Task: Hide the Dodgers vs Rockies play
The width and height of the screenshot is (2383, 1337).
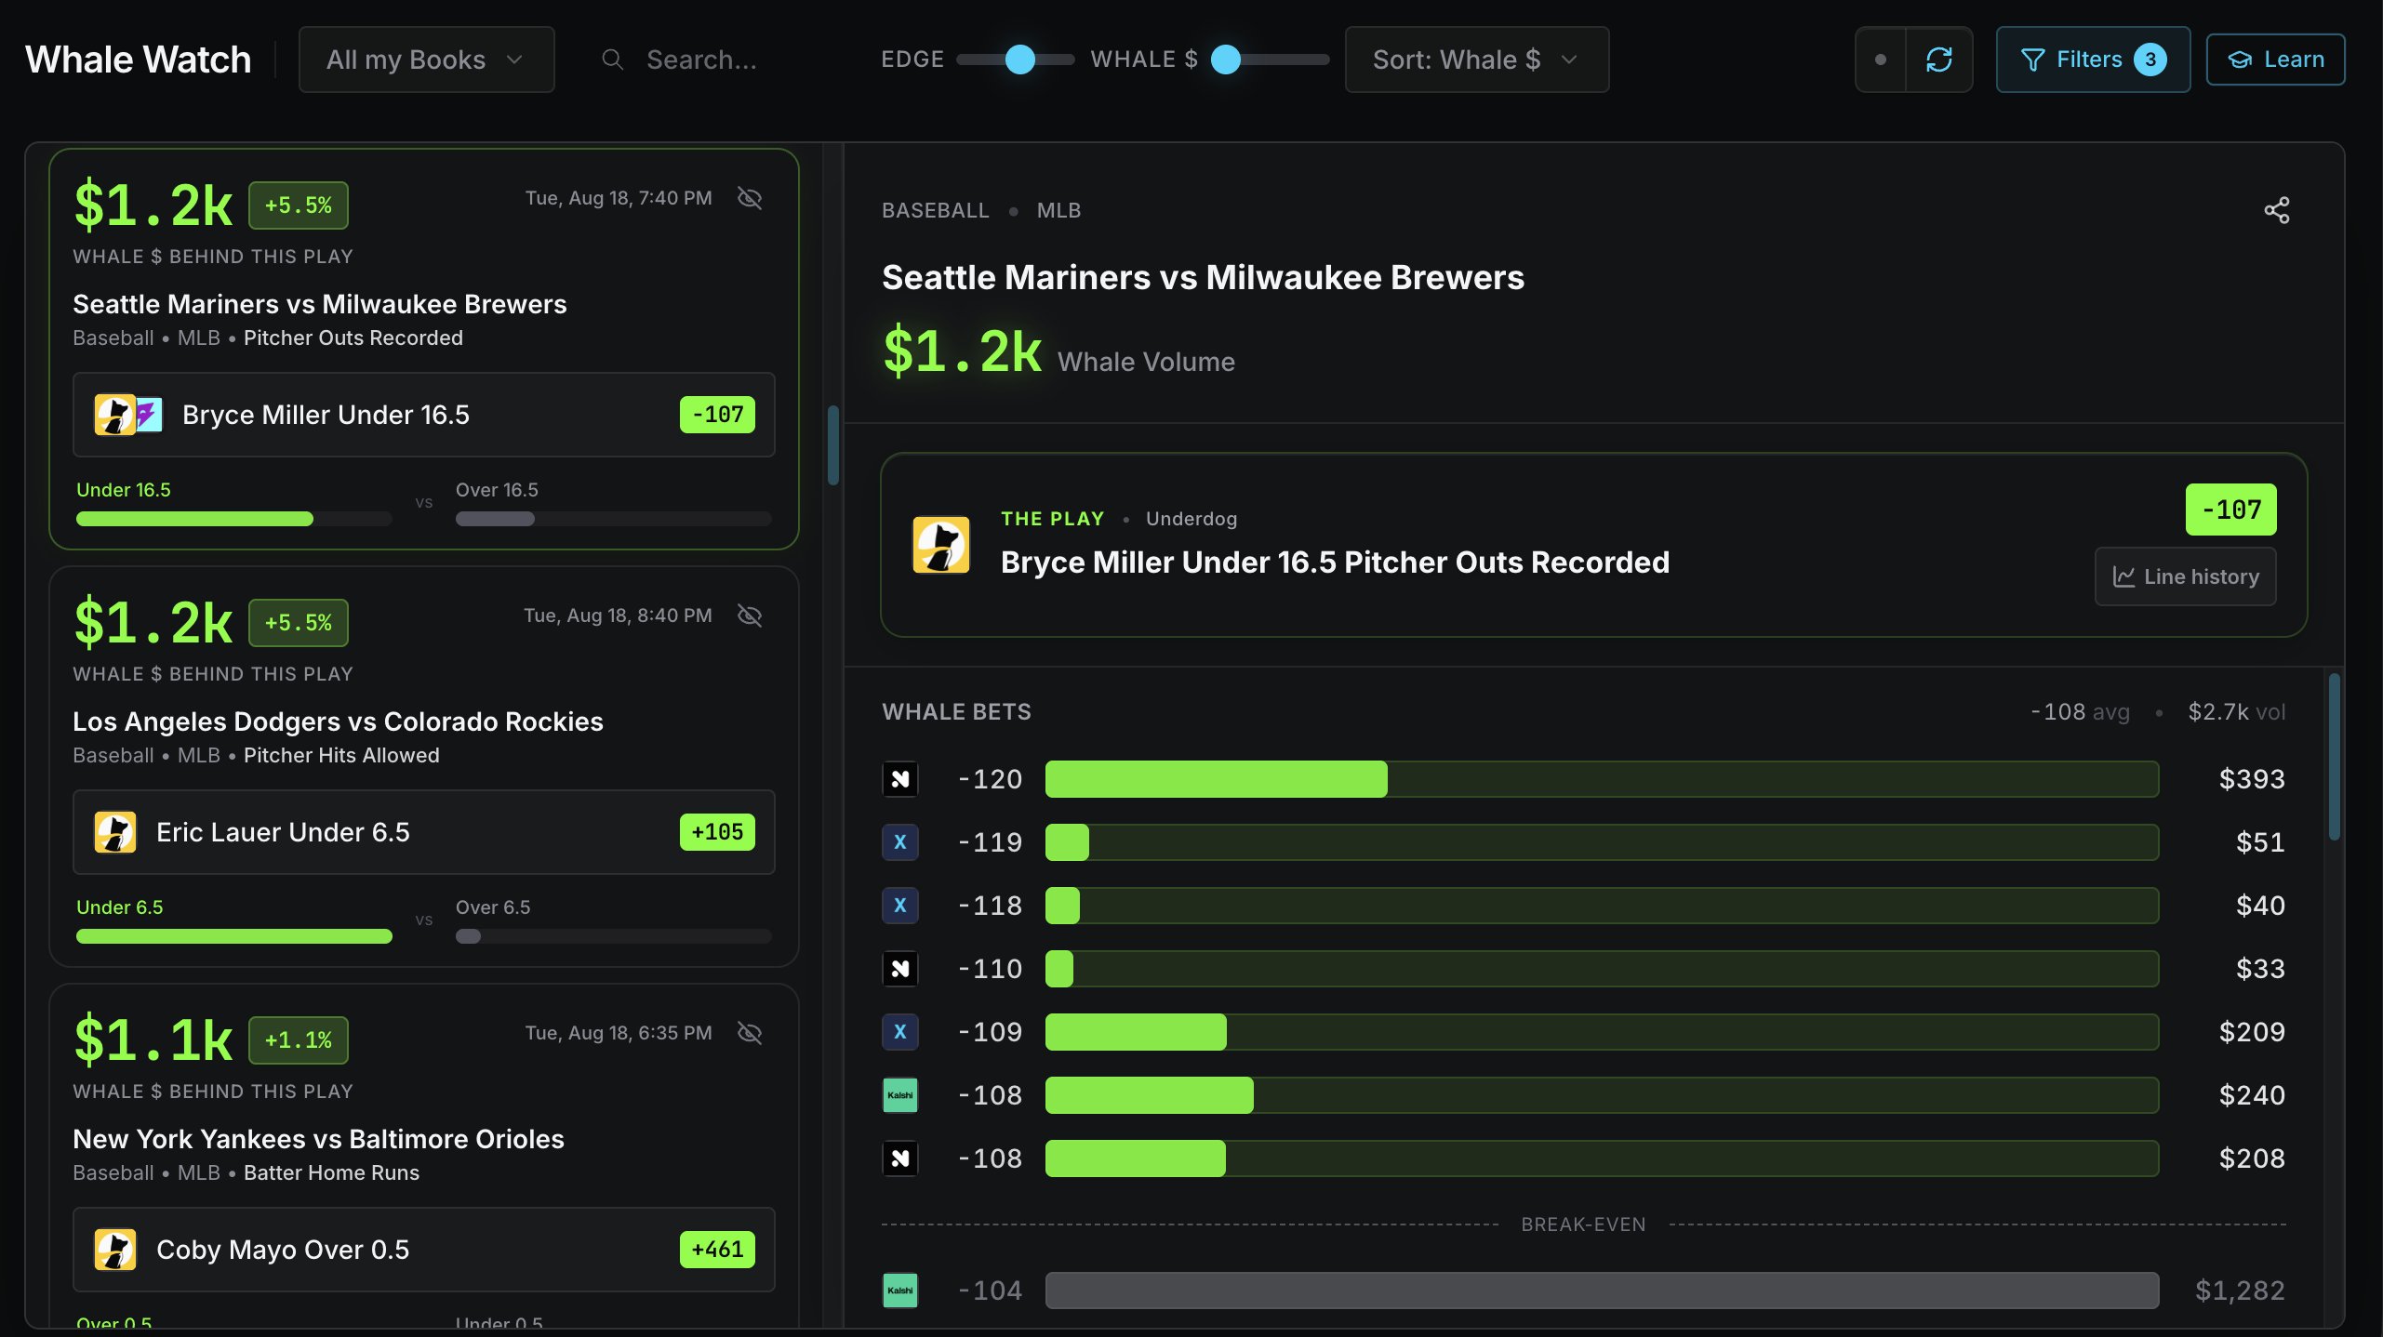Action: (750, 616)
